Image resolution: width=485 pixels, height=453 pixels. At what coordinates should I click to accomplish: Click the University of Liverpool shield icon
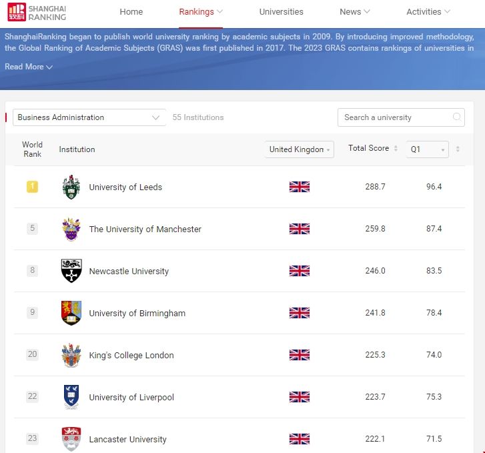tap(71, 397)
